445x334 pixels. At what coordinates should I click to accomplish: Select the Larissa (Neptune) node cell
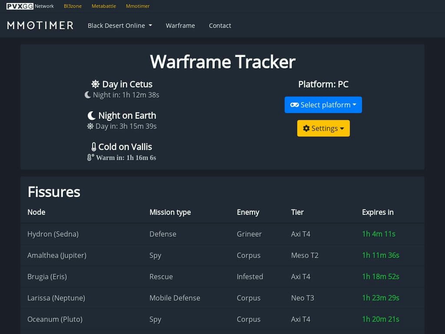tap(56, 298)
